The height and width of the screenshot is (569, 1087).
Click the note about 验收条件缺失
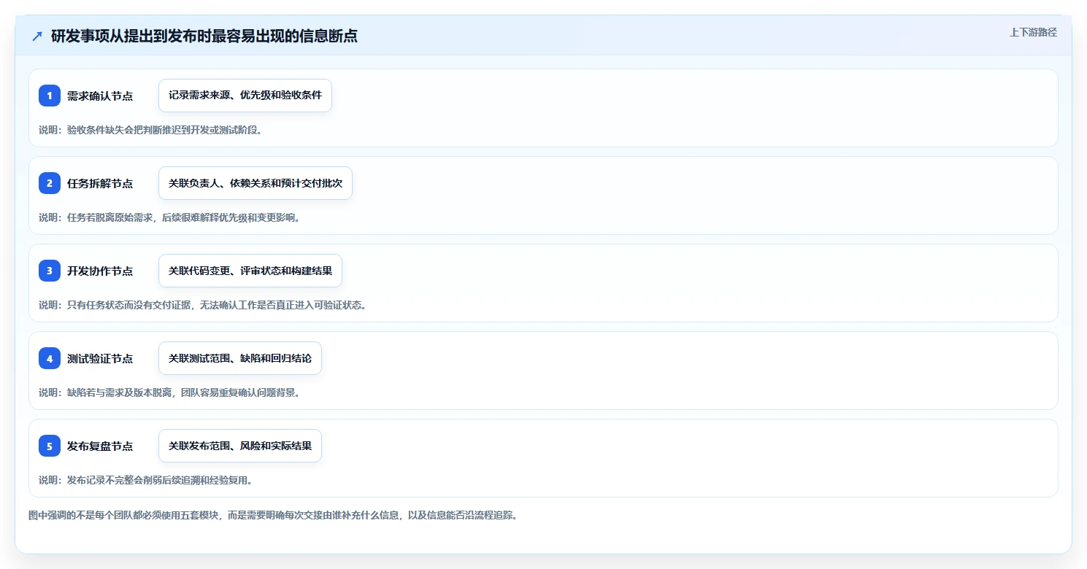click(x=150, y=130)
